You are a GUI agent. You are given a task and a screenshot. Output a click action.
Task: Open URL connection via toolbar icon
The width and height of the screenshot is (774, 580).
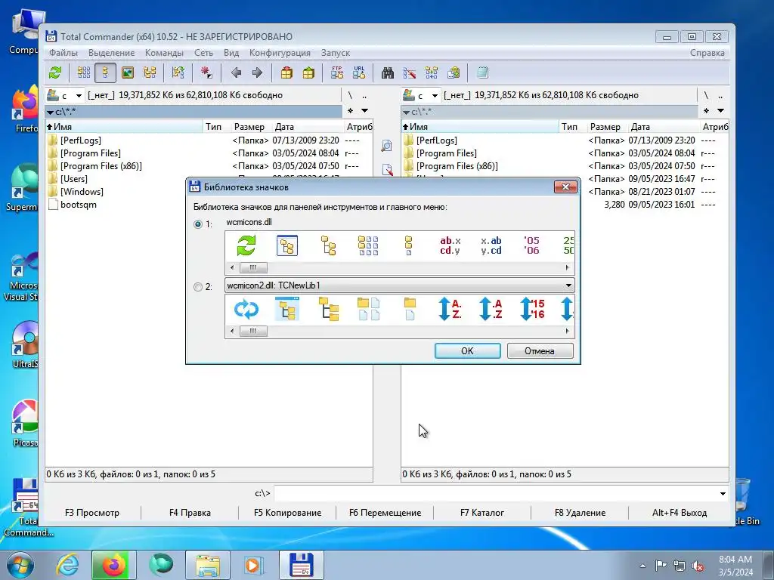359,73
